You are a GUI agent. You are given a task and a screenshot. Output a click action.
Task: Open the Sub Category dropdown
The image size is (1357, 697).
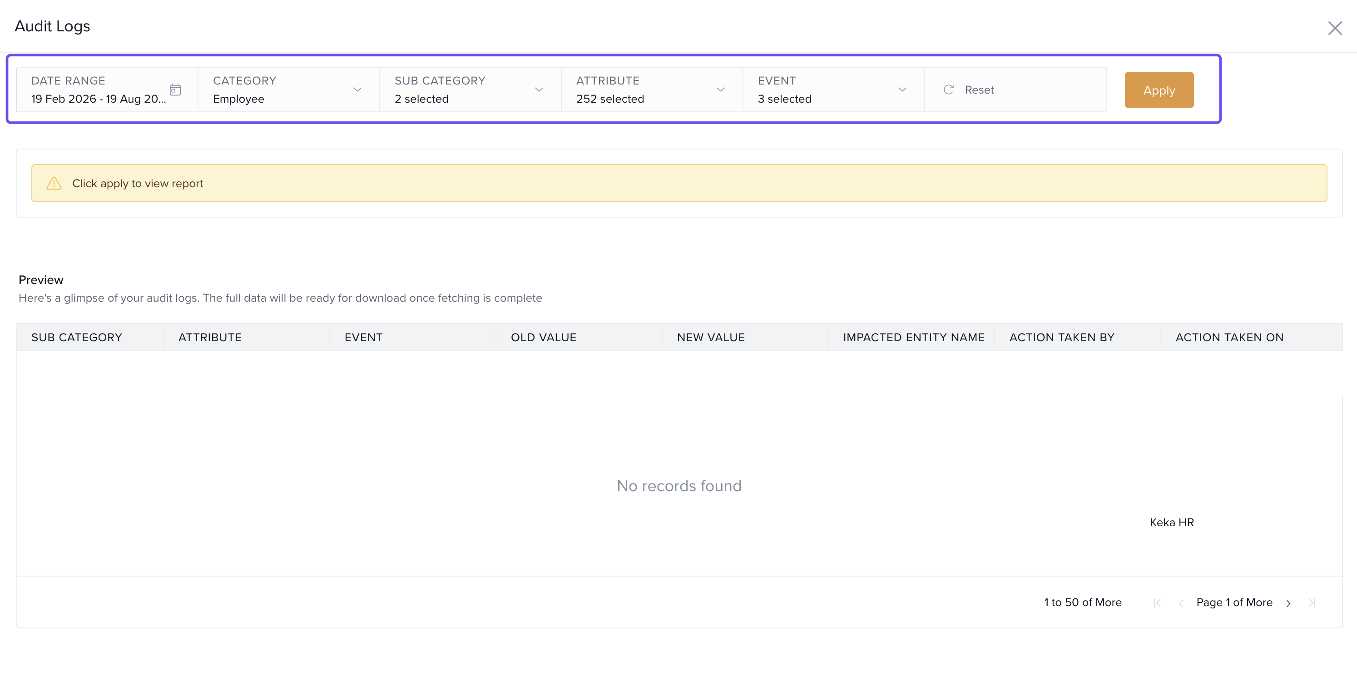click(x=470, y=90)
